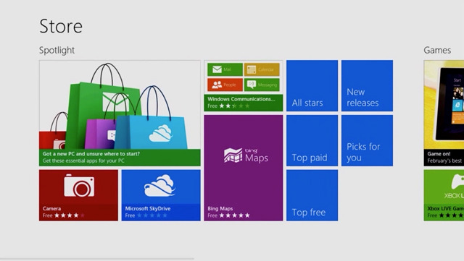Open the Game on! featured thumbnail

click(444, 113)
